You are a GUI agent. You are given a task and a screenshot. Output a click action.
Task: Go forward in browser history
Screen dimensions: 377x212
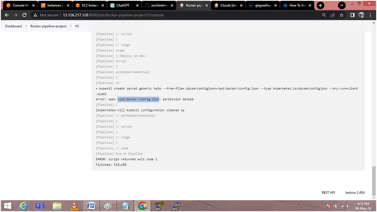click(x=15, y=15)
